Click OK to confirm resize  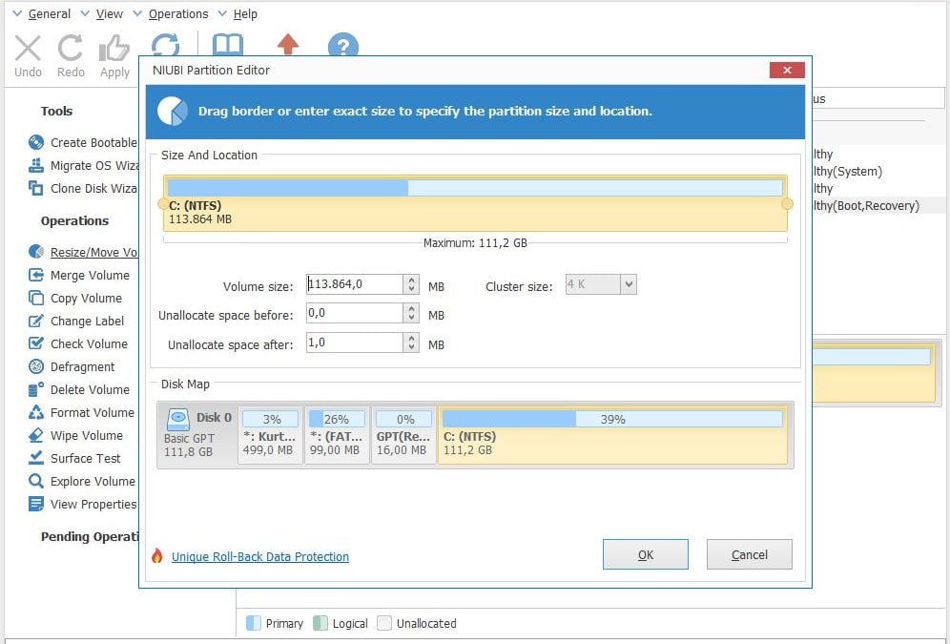tap(645, 554)
